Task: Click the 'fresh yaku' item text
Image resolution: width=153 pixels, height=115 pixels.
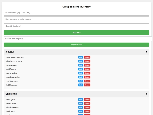Action: [x=10, y=111]
